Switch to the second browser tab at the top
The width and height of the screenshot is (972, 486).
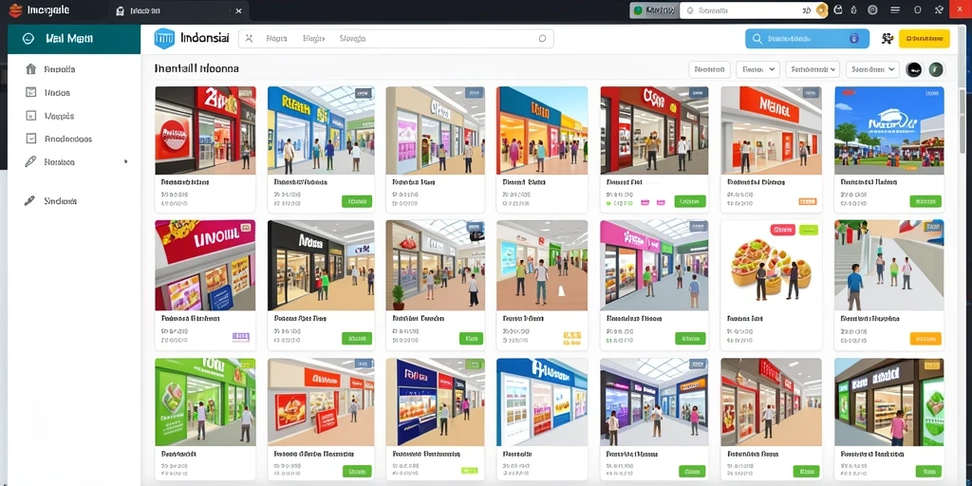179,10
